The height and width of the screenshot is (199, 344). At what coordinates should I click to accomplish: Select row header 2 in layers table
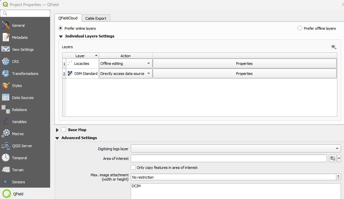[64, 74]
